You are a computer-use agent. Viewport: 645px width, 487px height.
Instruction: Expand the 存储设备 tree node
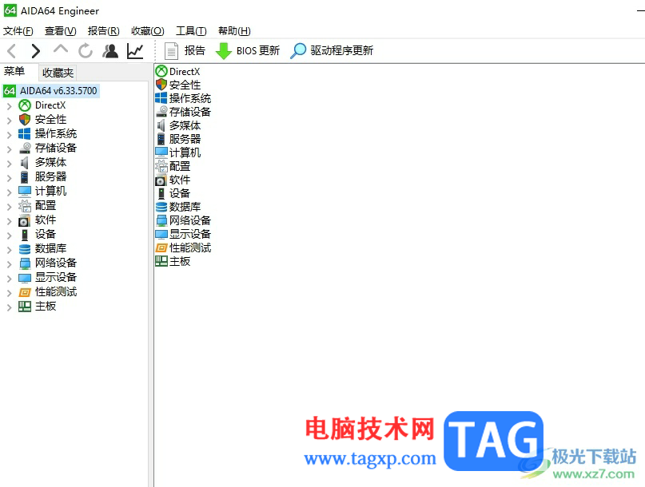click(x=9, y=149)
